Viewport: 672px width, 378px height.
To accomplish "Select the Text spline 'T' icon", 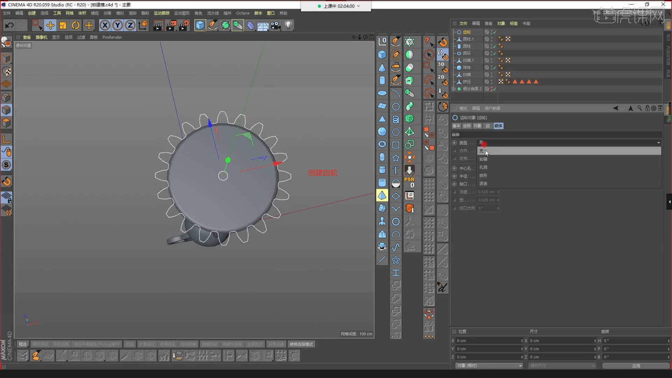I will point(395,170).
